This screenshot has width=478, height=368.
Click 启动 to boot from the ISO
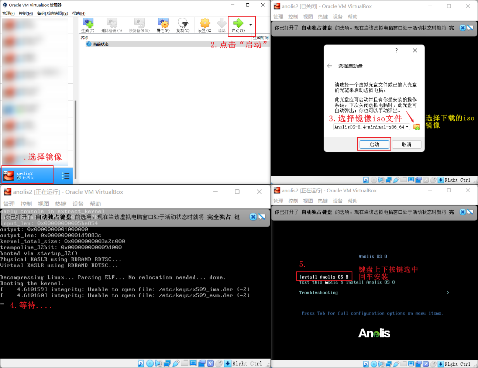374,144
